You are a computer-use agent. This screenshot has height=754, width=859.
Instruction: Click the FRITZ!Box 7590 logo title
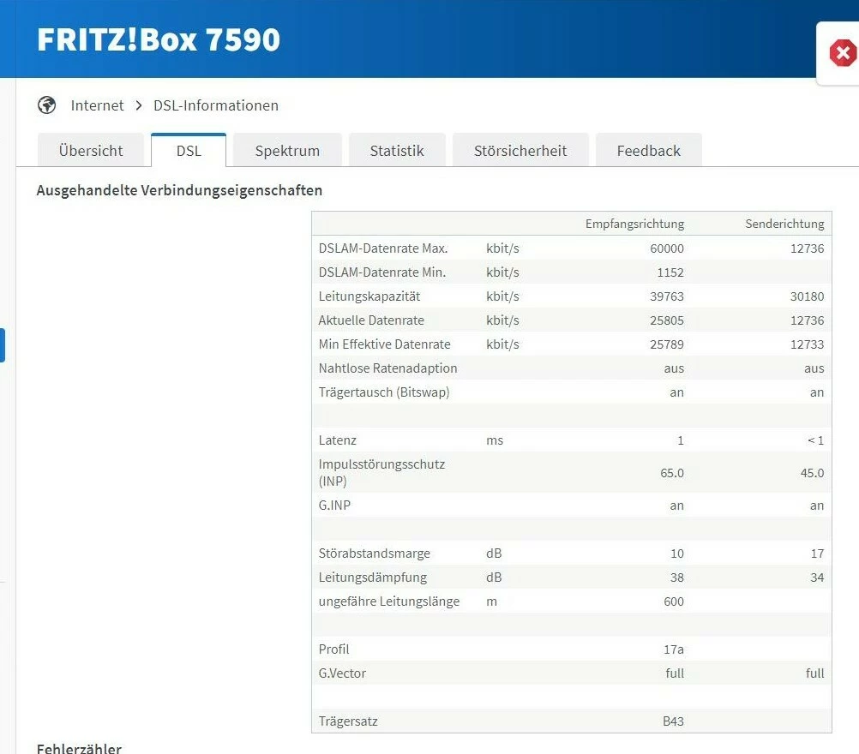click(x=159, y=39)
